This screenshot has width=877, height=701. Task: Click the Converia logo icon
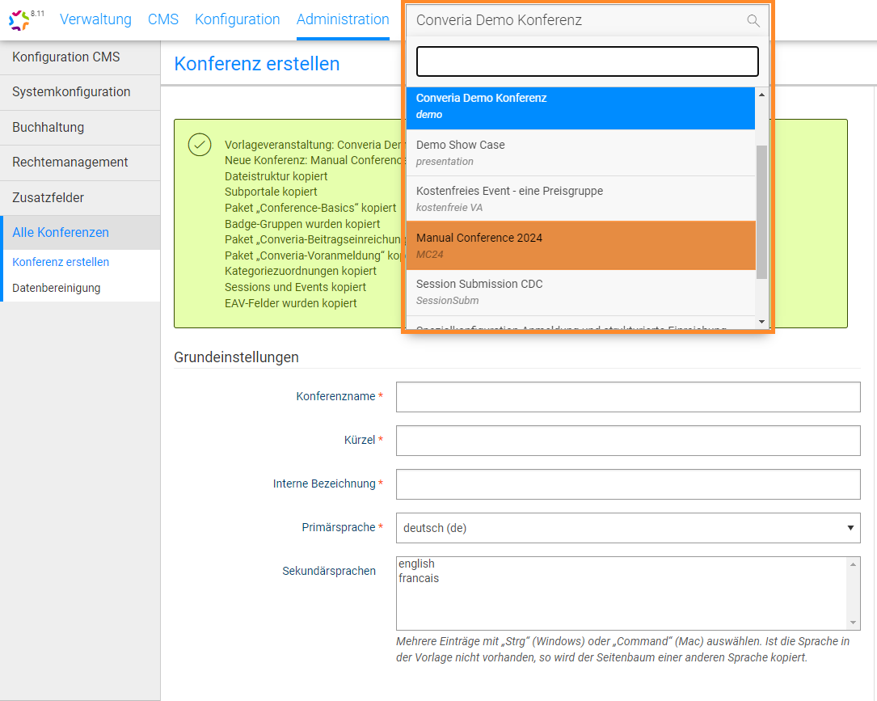pos(19,20)
